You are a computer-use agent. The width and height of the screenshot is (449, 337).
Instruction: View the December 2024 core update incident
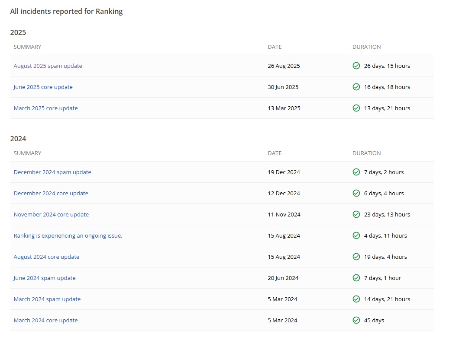51,194
